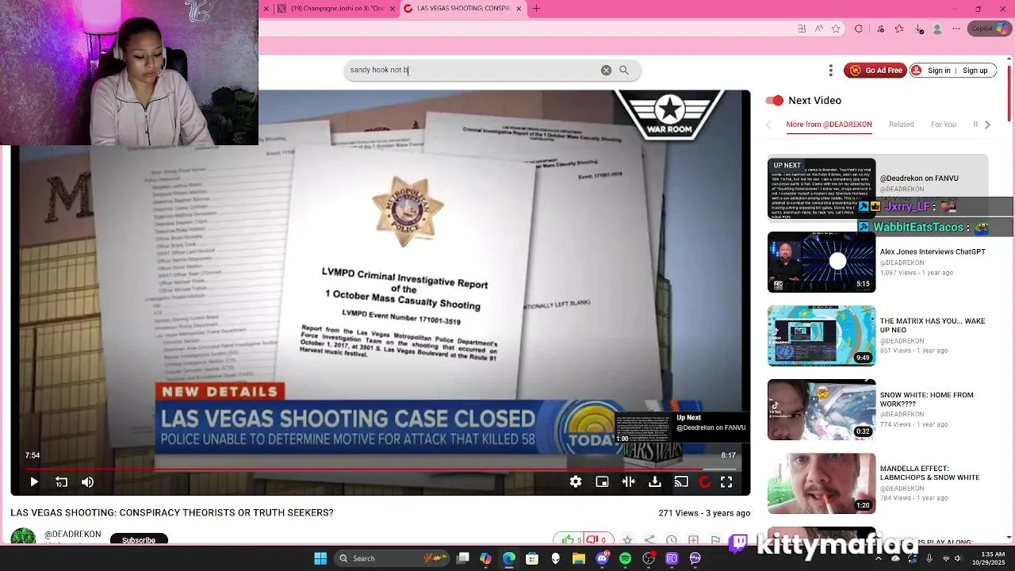Open Microsoft Store from taskbar

click(532, 558)
